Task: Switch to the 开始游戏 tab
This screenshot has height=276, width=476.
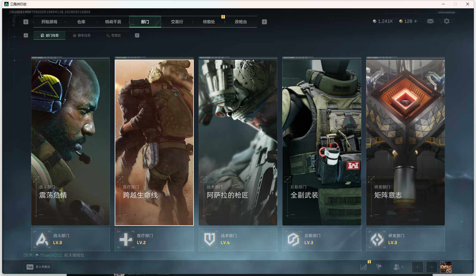Action: click(x=49, y=22)
